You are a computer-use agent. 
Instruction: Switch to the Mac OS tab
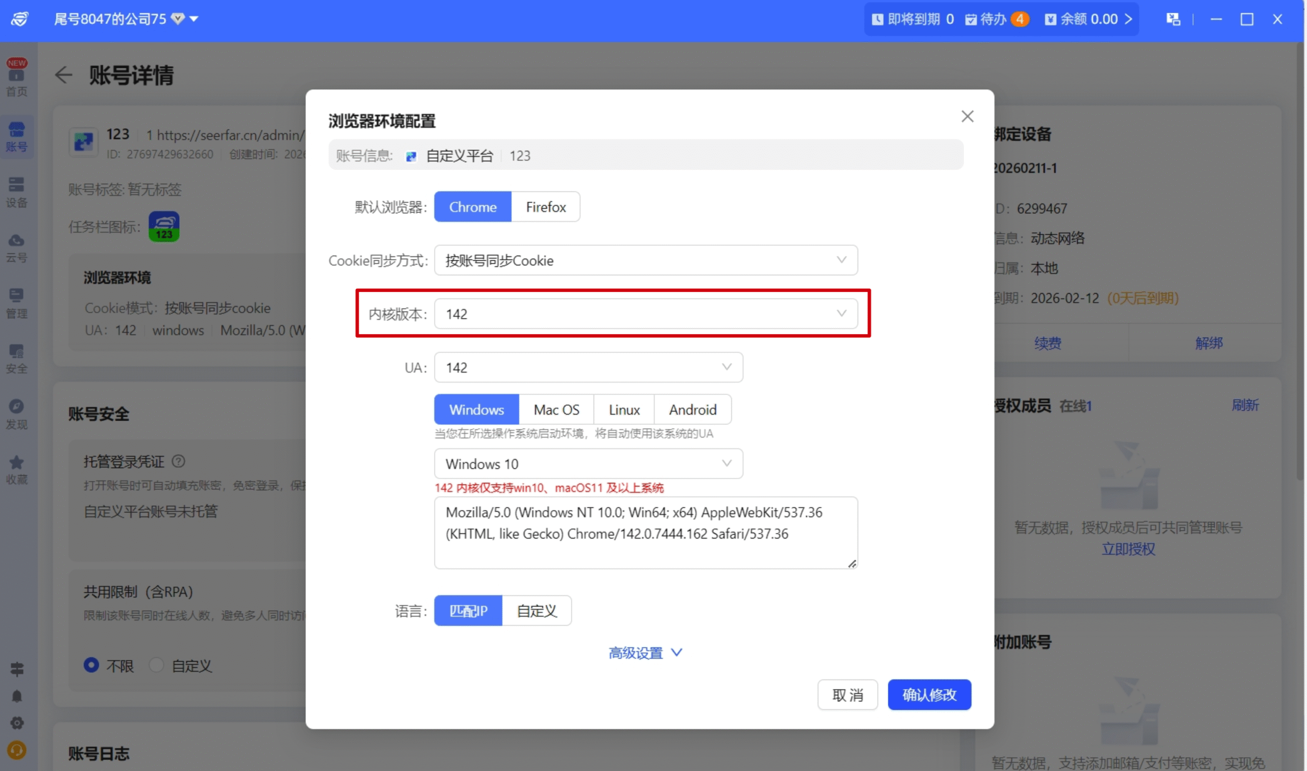pyautogui.click(x=556, y=409)
